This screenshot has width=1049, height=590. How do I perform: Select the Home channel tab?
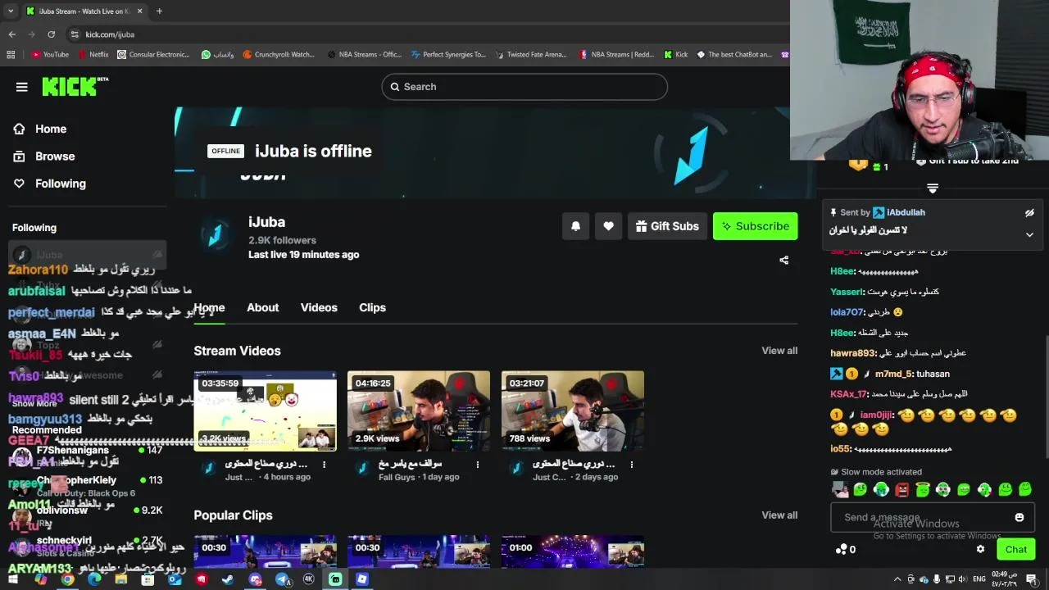click(209, 307)
